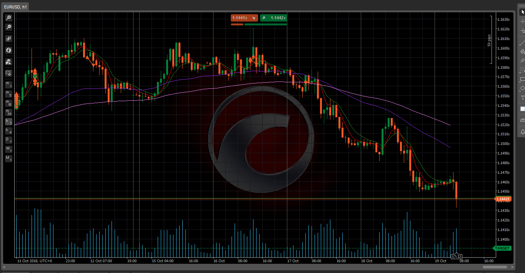Select the EURUSD, h1 chart tab
525x273 pixels.
point(15,7)
